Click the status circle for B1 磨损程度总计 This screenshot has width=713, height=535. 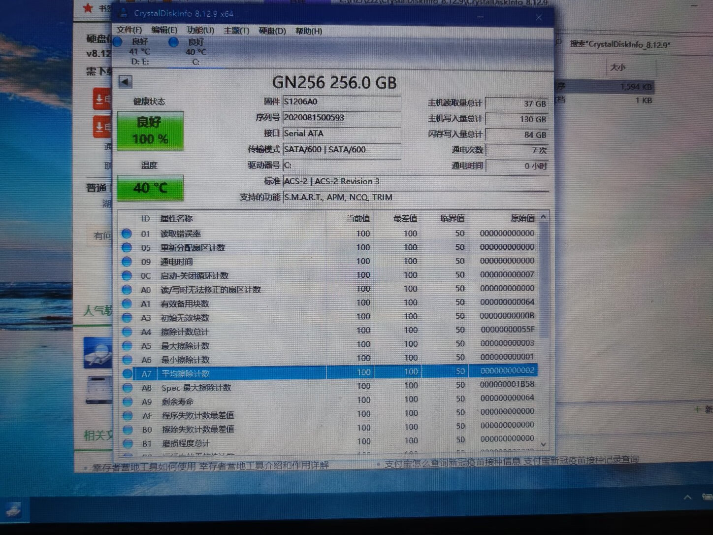[x=128, y=443]
